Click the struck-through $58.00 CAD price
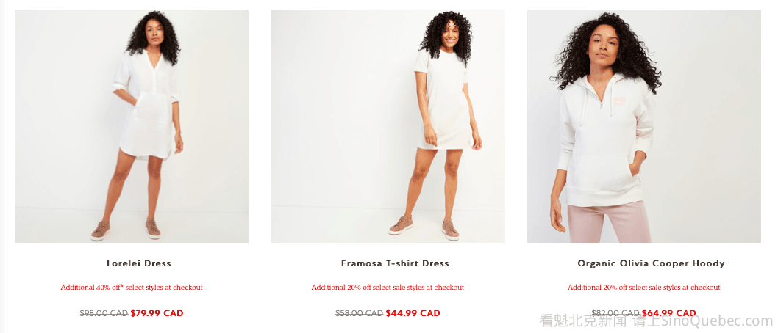778x333 pixels. click(360, 313)
